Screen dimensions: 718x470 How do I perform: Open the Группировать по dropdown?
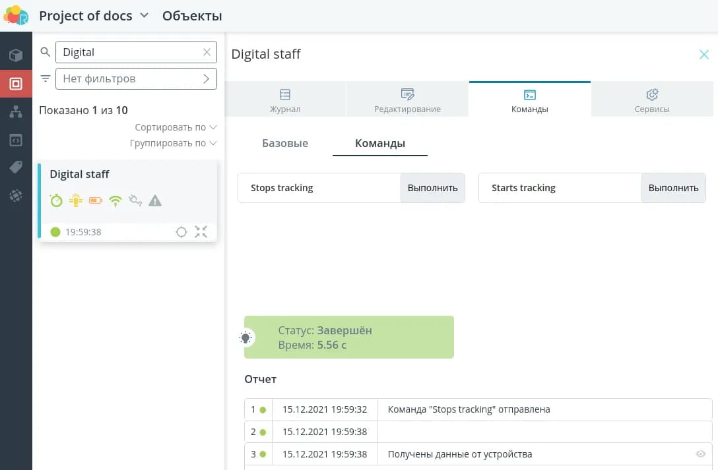point(173,143)
